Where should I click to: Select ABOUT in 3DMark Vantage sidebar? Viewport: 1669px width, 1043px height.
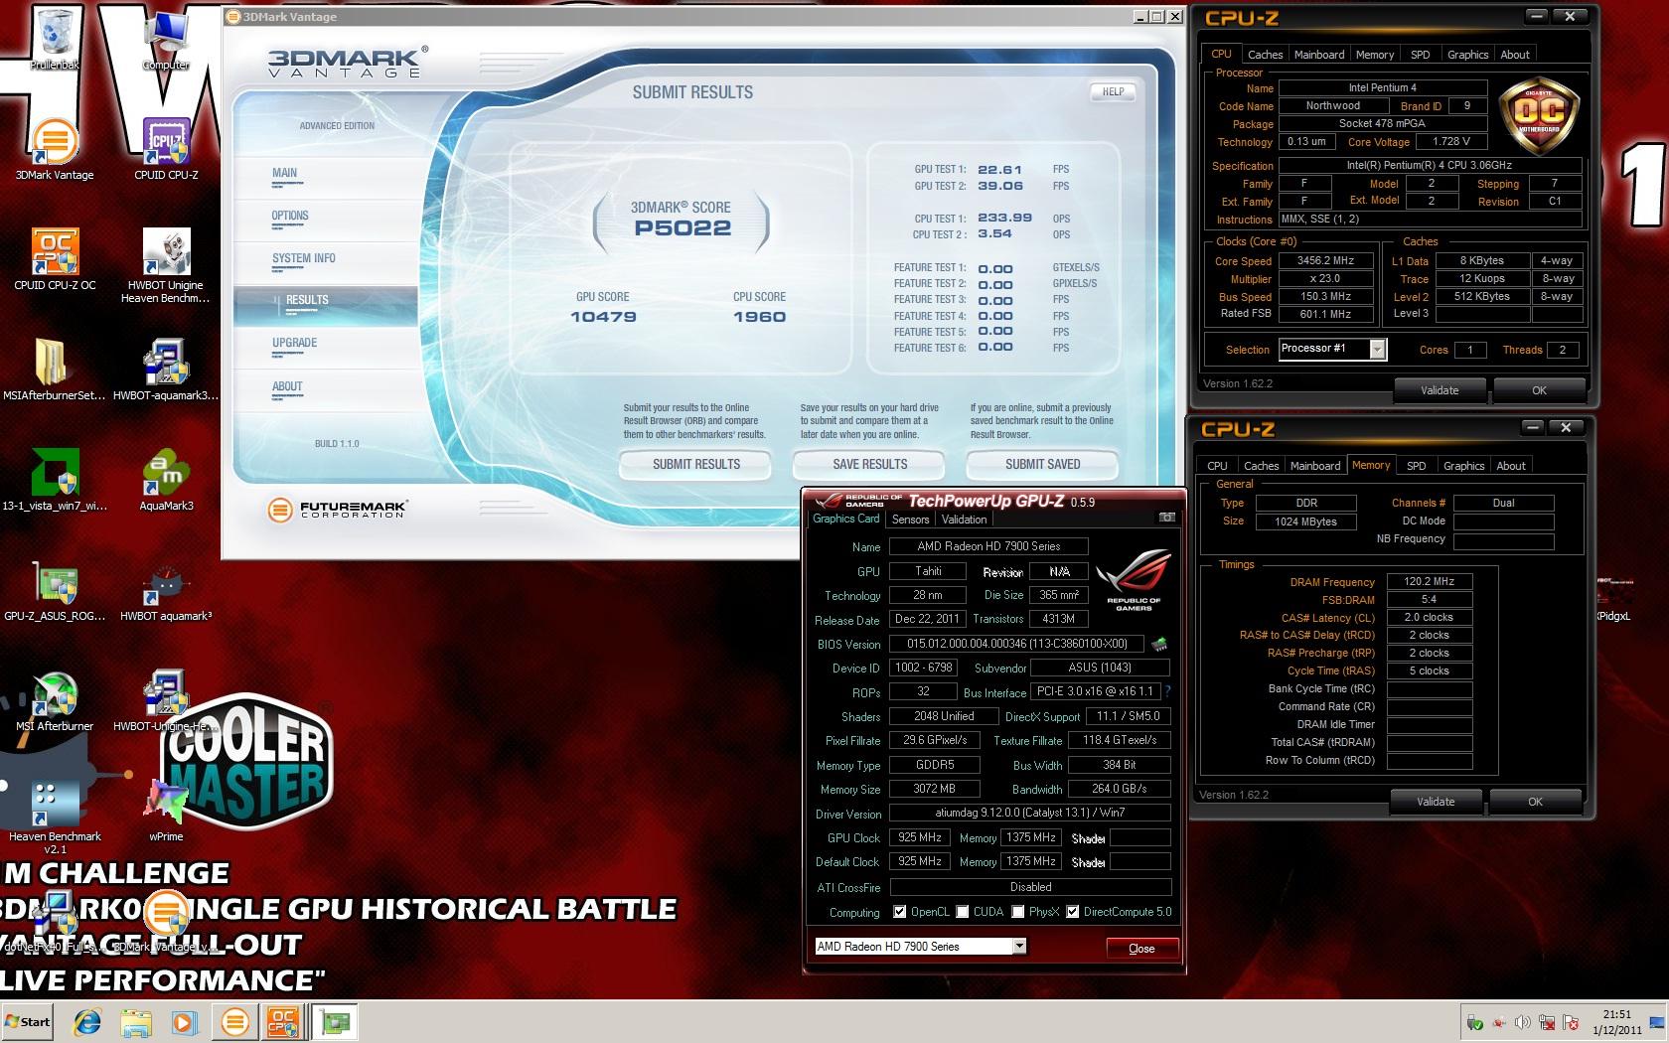point(326,390)
